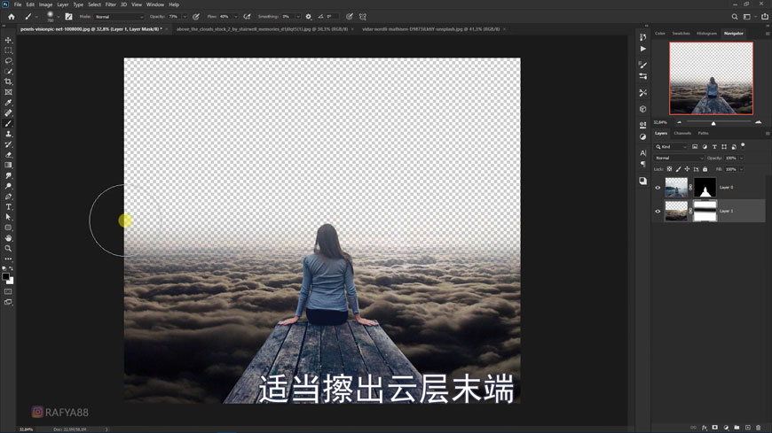Screen dimensions: 772x433
Task: Toggle pressure for opacity
Action: (x=196, y=17)
